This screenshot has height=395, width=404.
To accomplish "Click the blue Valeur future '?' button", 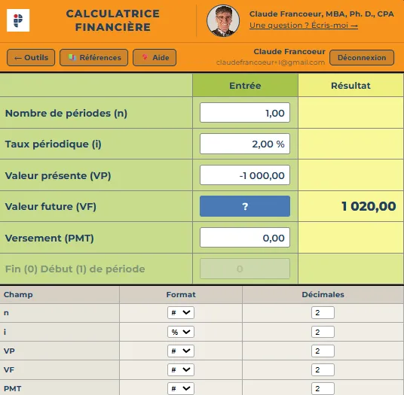I will tap(245, 206).
